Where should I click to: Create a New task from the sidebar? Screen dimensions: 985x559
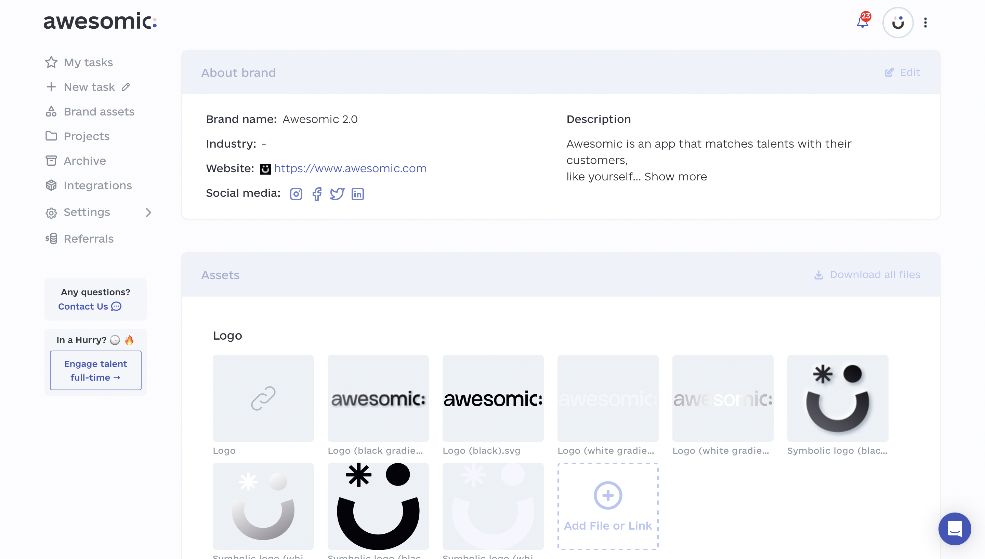click(89, 87)
